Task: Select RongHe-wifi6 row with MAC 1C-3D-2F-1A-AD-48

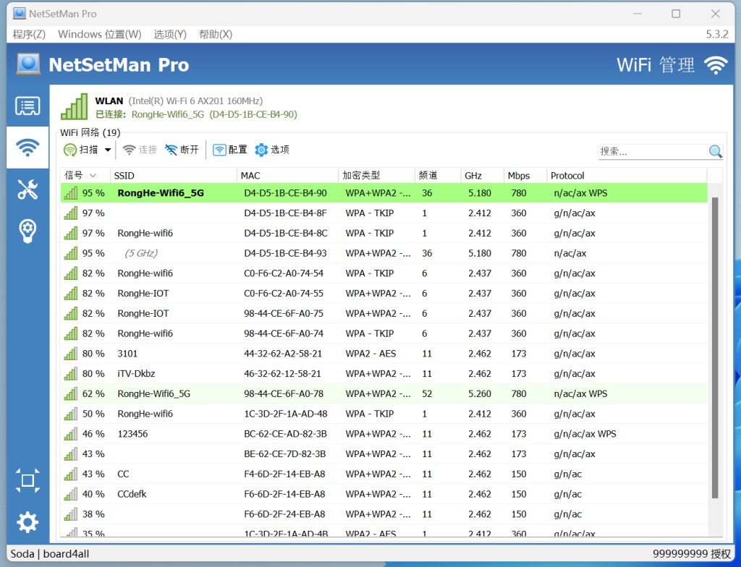Action: 384,414
